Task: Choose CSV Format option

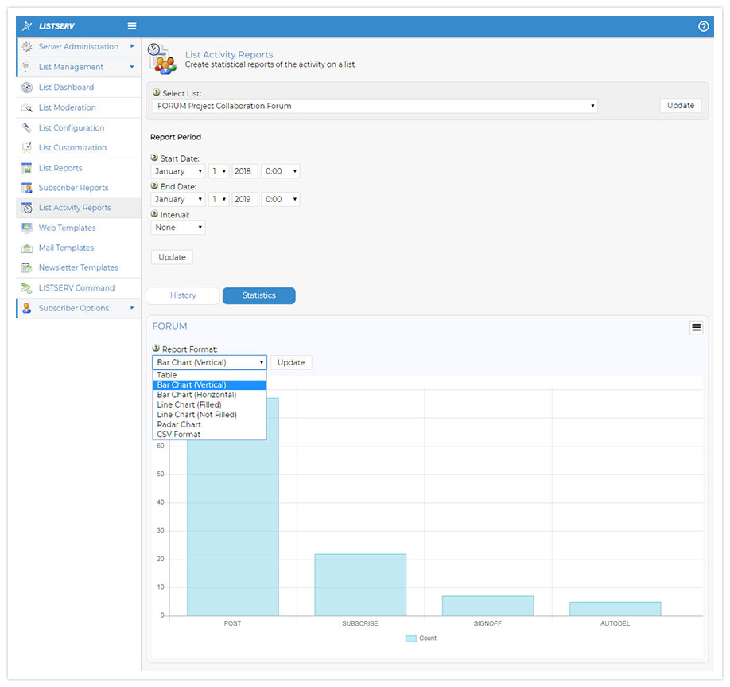Action: click(209, 435)
